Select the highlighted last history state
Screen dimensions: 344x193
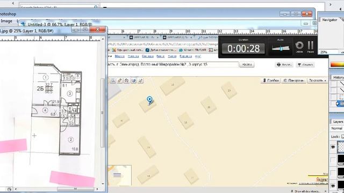pos(340,103)
